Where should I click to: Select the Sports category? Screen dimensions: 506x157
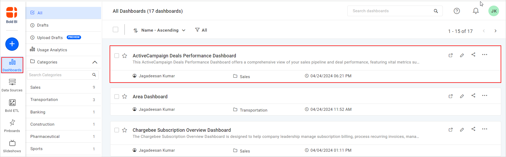pos(63,149)
